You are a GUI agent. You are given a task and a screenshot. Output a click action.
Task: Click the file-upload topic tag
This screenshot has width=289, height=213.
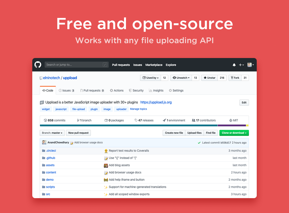(79, 109)
